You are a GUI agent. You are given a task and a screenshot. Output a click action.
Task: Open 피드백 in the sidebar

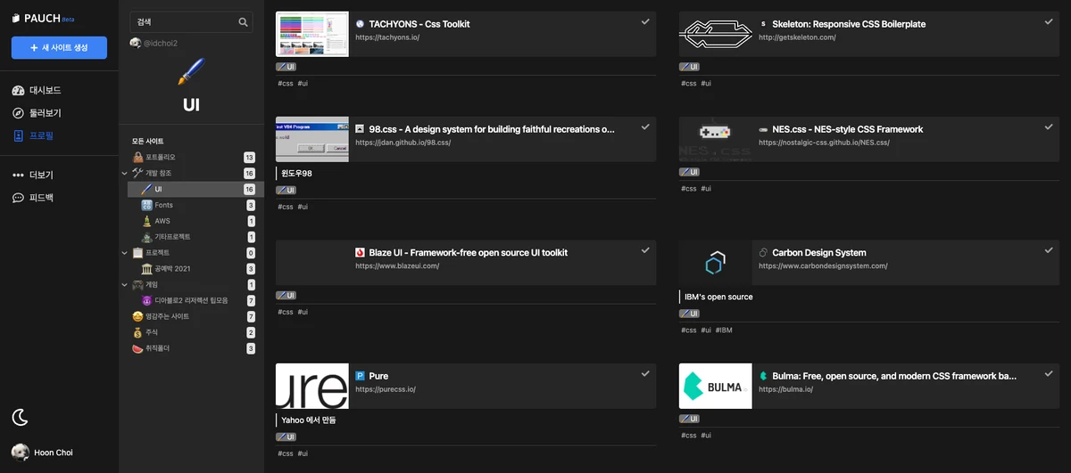click(x=33, y=198)
